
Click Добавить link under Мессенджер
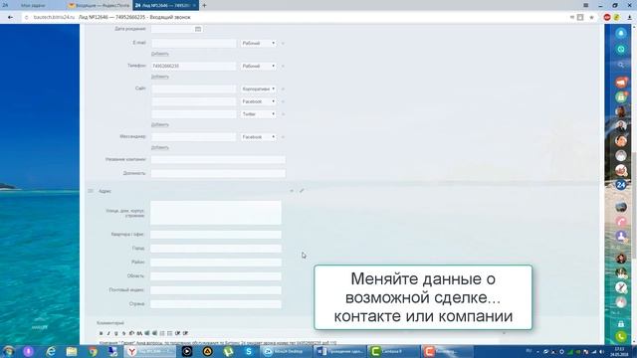coord(159,147)
